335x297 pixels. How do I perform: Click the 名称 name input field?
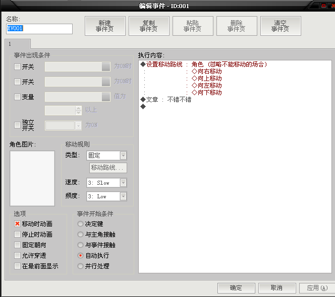pos(39,29)
